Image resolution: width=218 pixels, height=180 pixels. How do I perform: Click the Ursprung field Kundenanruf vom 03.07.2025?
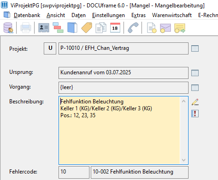click(124, 73)
